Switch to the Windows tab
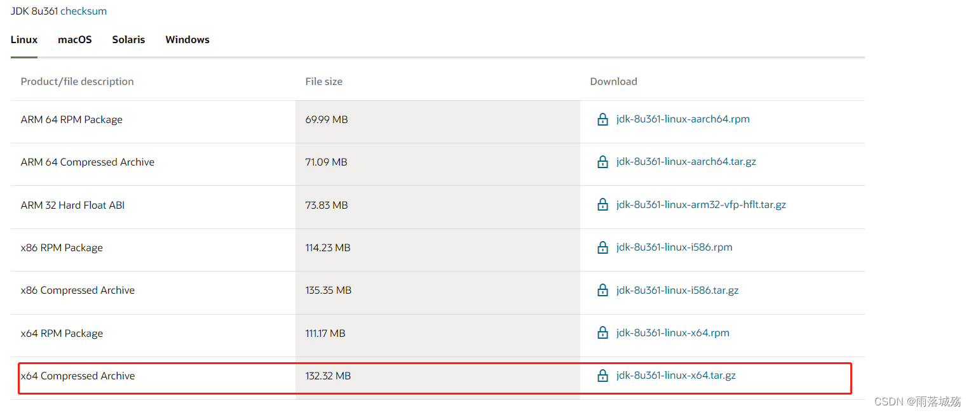The height and width of the screenshot is (413, 971). coord(187,40)
